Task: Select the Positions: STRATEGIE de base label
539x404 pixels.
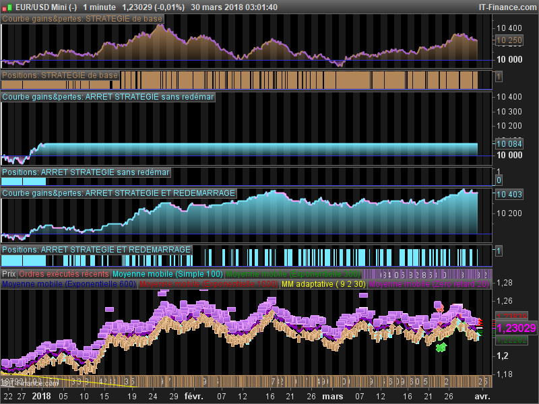Action: (x=60, y=75)
